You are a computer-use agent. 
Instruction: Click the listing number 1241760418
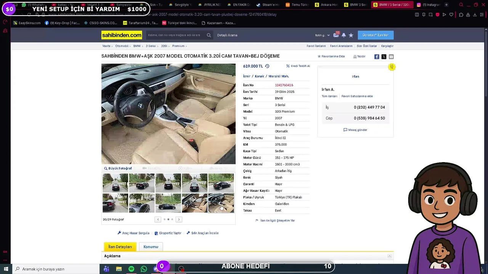click(284, 85)
